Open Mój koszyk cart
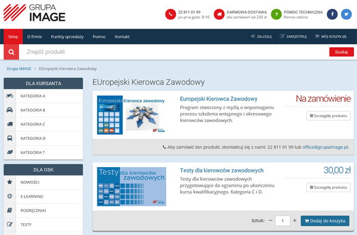The width and height of the screenshot is (357, 235). pos(331,36)
